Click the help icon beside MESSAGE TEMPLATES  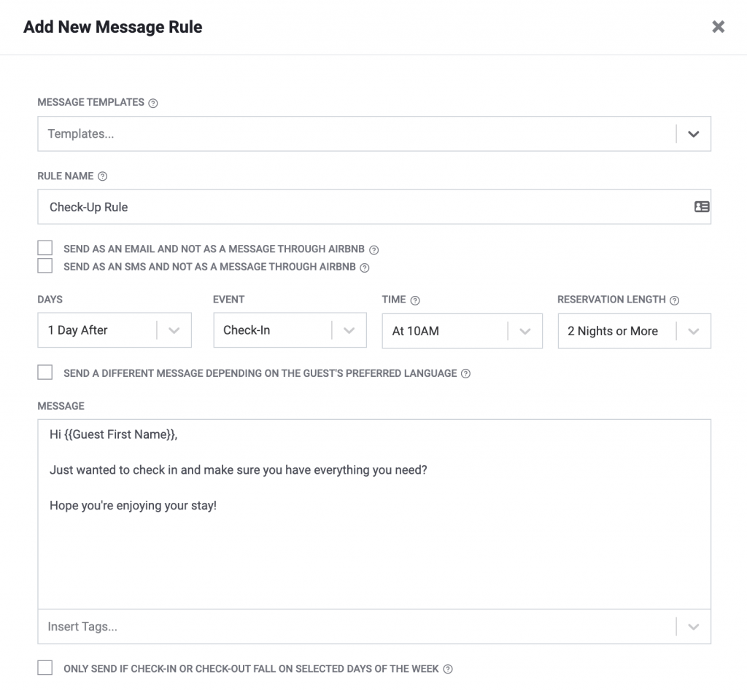pos(152,103)
